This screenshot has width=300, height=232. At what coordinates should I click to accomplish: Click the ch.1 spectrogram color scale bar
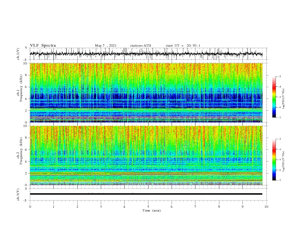pyautogui.click(x=274, y=97)
